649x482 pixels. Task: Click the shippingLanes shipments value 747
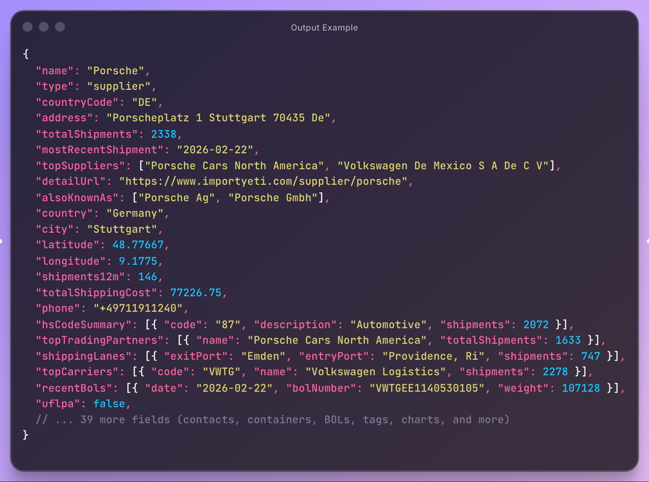pyautogui.click(x=591, y=356)
